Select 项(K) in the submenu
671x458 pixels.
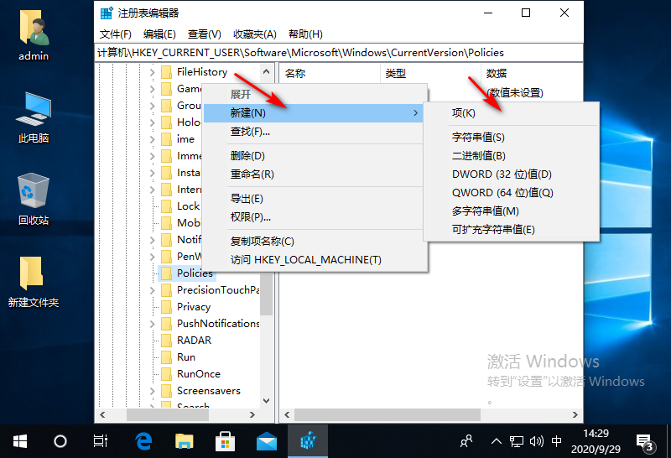(512, 113)
